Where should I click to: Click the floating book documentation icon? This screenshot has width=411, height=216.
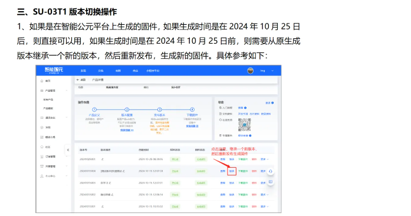(x=271, y=182)
